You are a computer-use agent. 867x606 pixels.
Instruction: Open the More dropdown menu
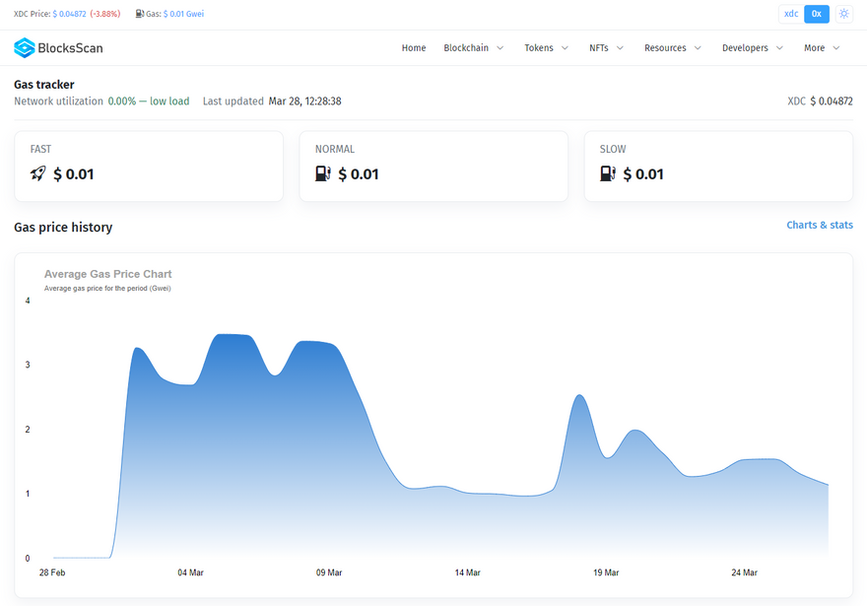tap(822, 47)
